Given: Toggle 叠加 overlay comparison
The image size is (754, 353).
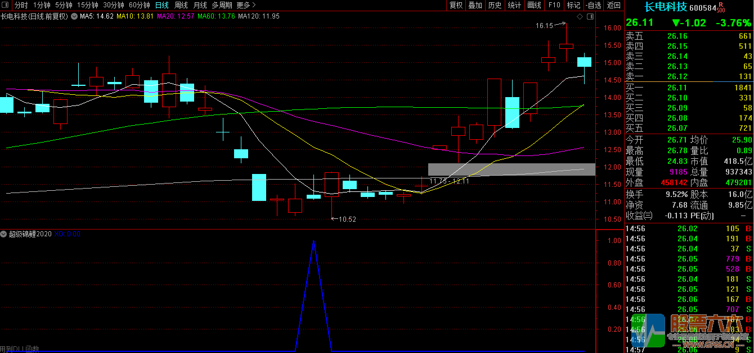Looking at the screenshot, I should click(475, 5).
